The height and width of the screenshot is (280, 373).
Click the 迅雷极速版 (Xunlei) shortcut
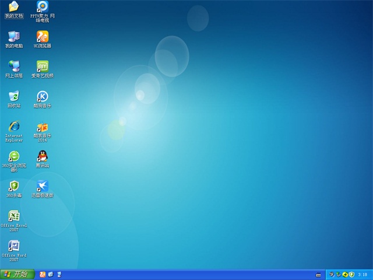(x=42, y=186)
